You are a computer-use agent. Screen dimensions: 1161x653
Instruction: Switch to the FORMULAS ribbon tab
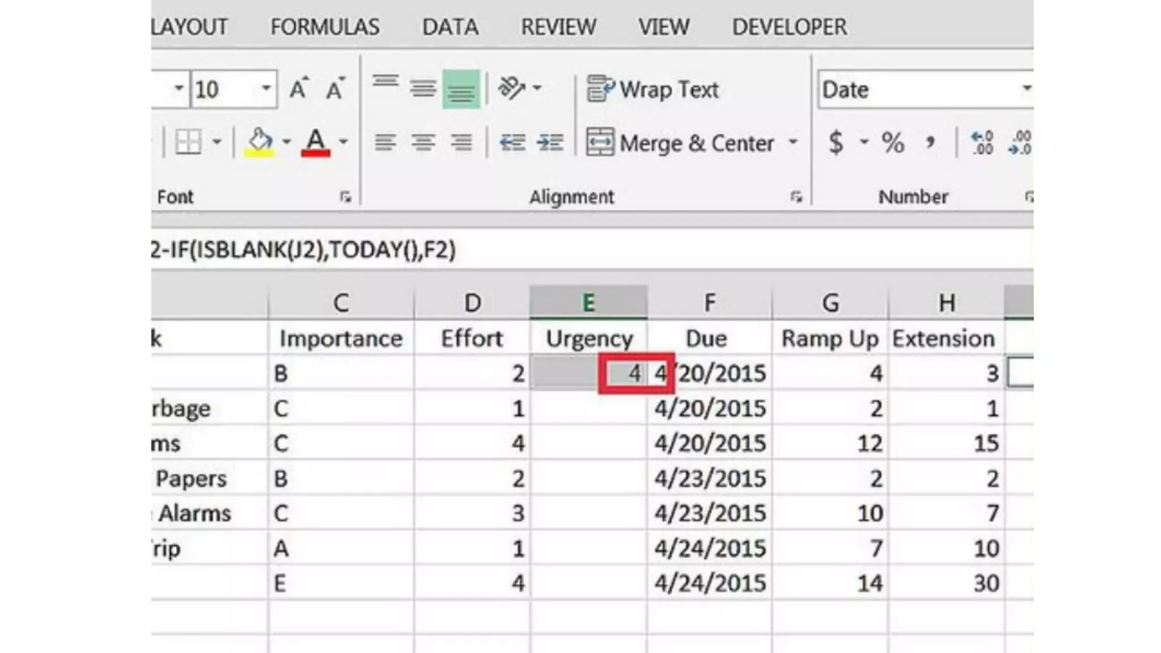[325, 27]
